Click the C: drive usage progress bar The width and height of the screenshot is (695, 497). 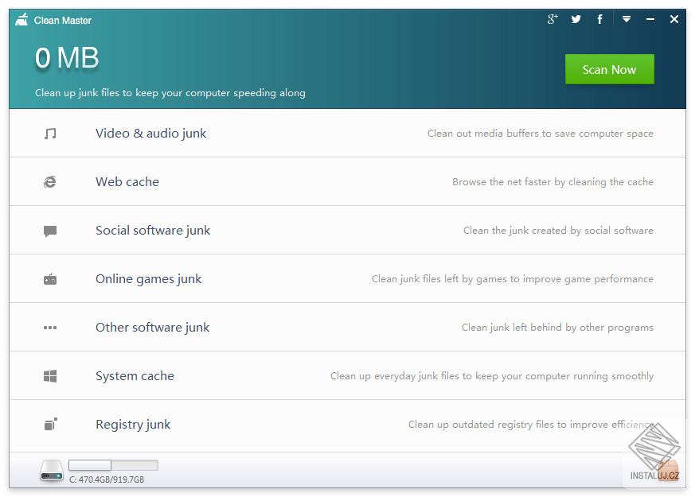point(114,465)
